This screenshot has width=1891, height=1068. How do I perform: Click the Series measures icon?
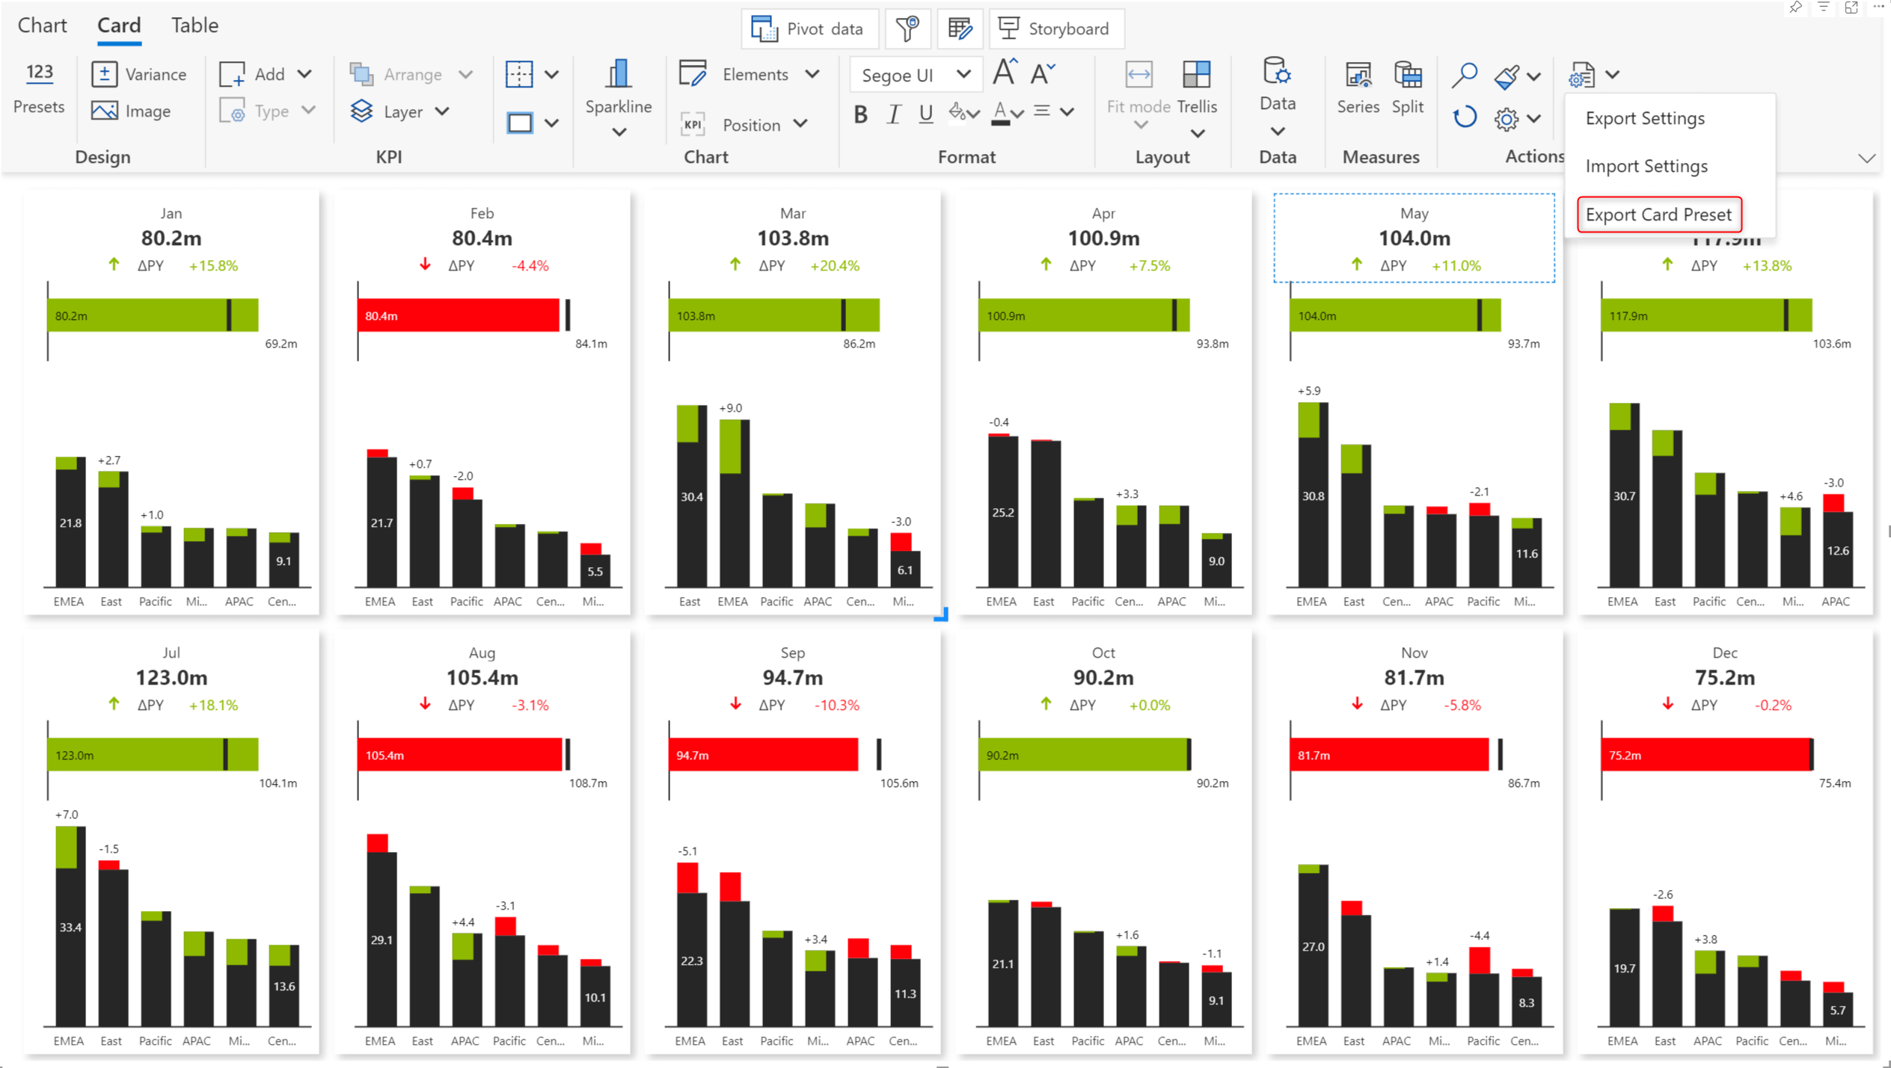pos(1358,75)
